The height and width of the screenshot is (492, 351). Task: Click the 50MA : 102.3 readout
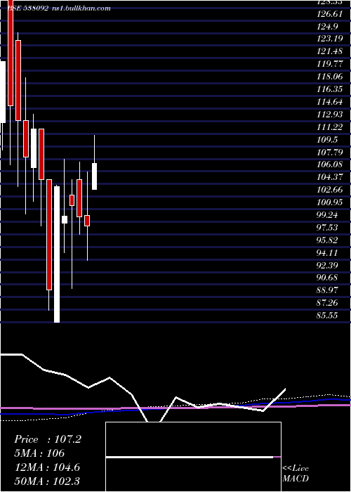[x=48, y=481]
